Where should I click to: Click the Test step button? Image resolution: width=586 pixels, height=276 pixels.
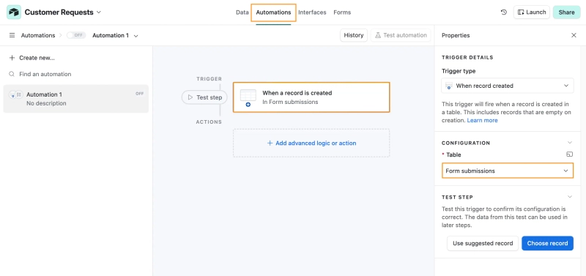204,97
